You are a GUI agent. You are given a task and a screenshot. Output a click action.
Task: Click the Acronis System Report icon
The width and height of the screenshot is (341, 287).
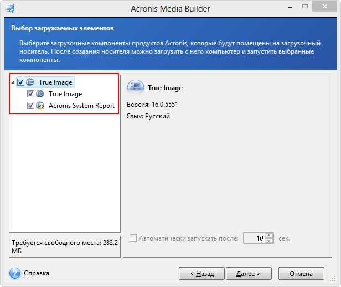(x=40, y=106)
